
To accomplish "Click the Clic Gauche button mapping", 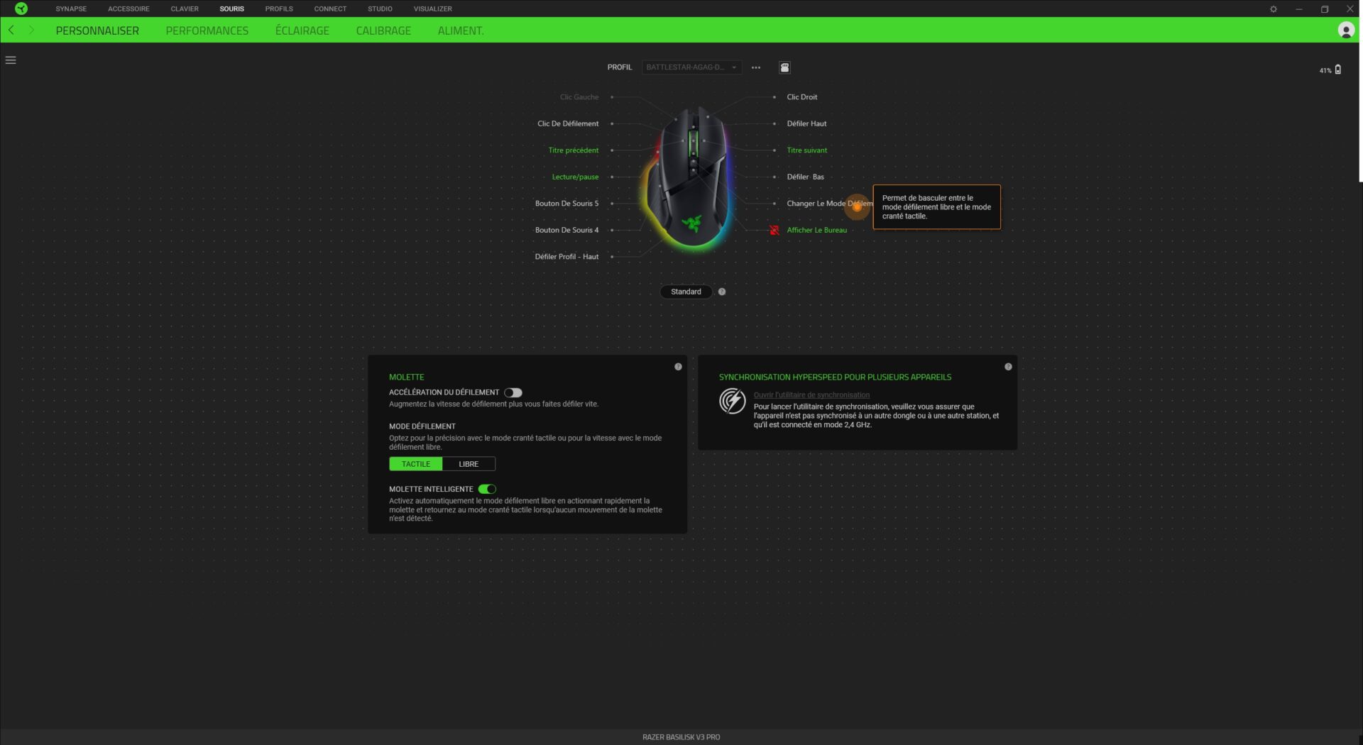I will click(579, 96).
